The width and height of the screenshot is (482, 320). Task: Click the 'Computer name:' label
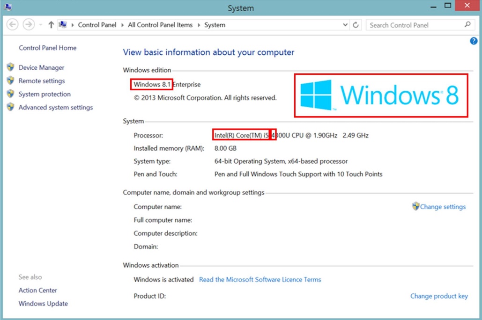tap(157, 207)
